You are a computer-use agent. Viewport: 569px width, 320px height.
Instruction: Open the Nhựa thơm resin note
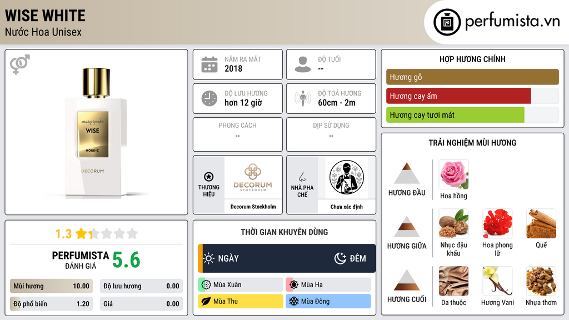541,281
